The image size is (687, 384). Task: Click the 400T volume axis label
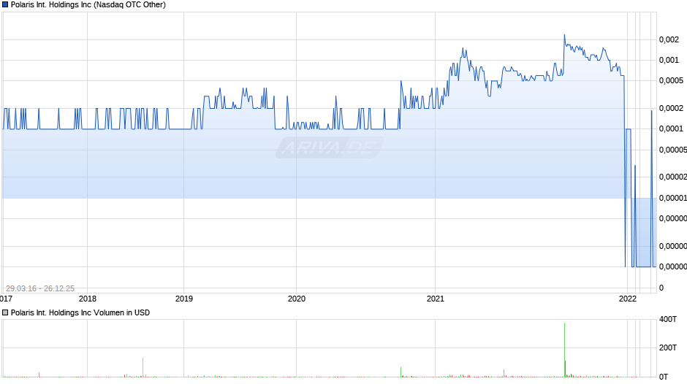tap(668, 319)
